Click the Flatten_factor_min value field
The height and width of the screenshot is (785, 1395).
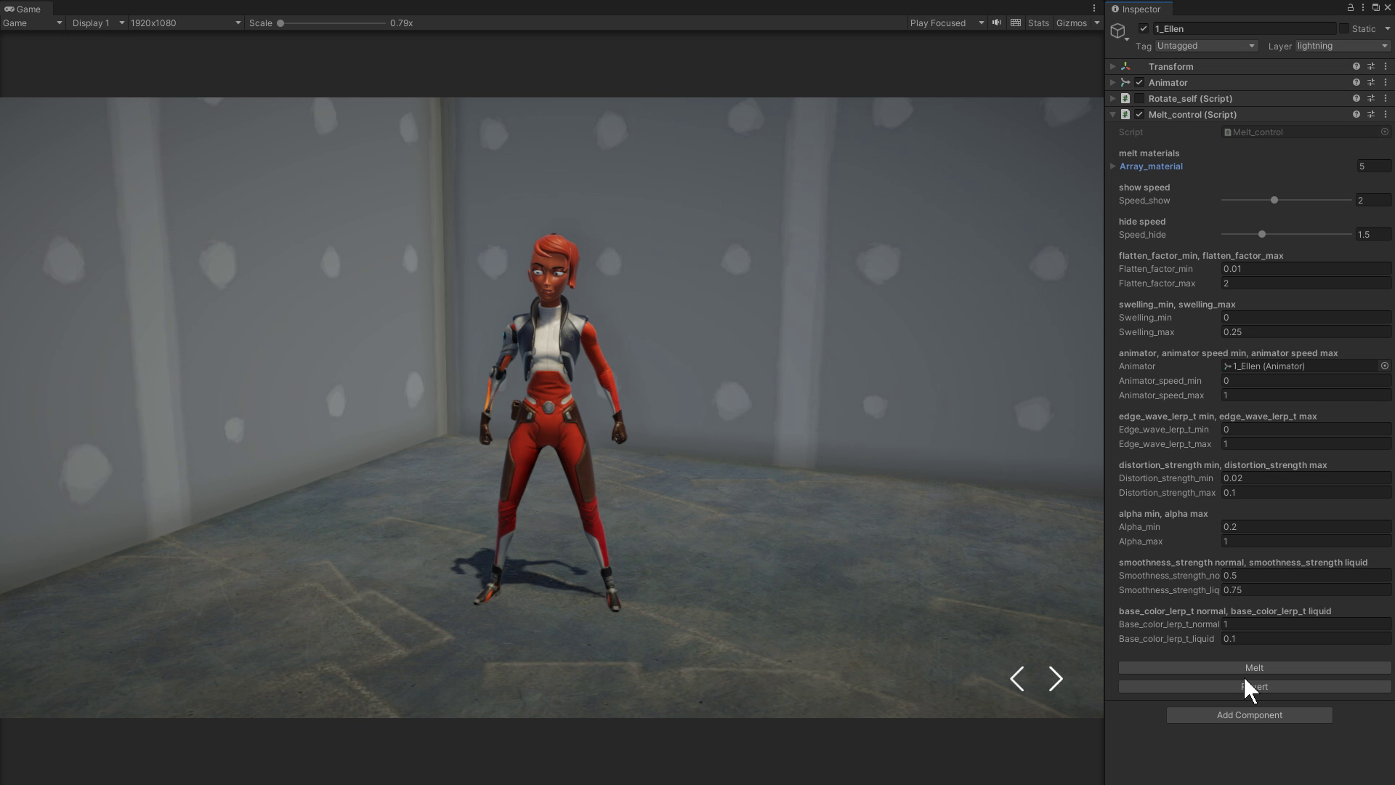coord(1306,268)
